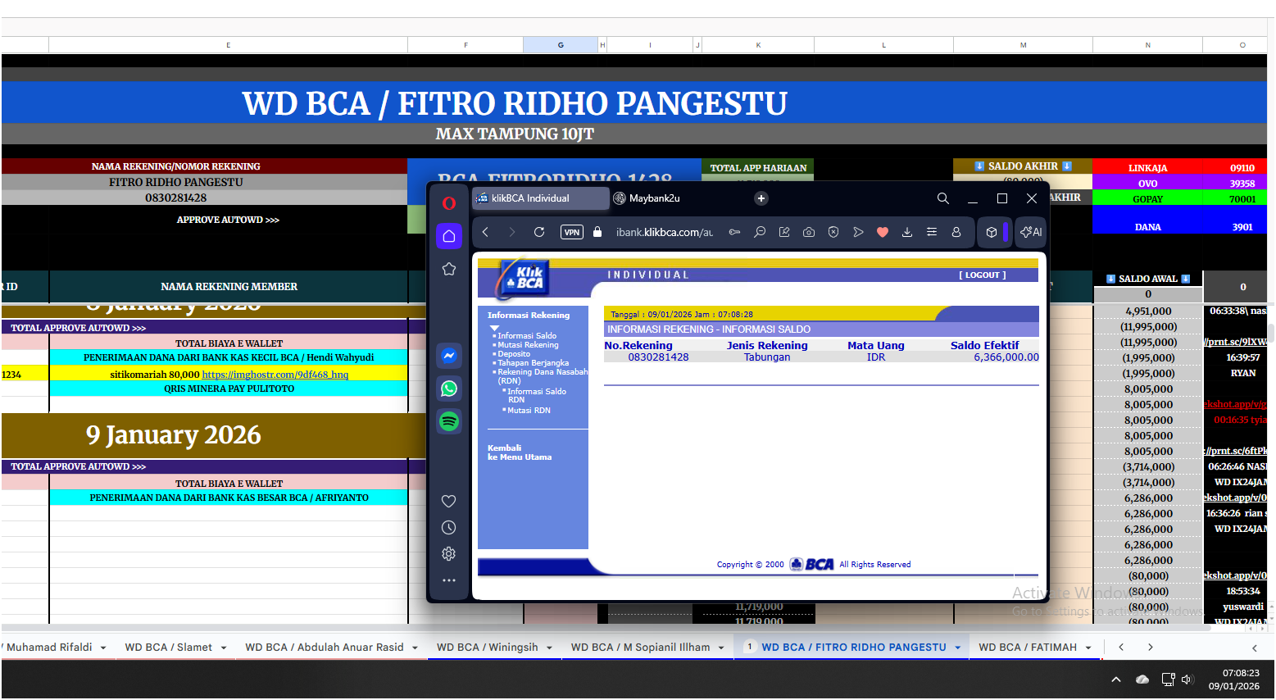
Task: Select the green GOPAY cell
Action: tap(1148, 199)
